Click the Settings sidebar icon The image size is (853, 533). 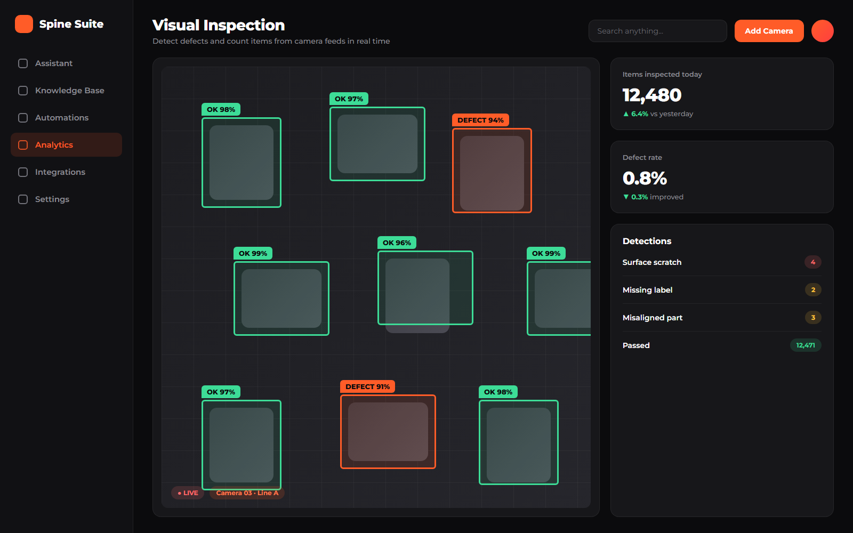tap(23, 199)
